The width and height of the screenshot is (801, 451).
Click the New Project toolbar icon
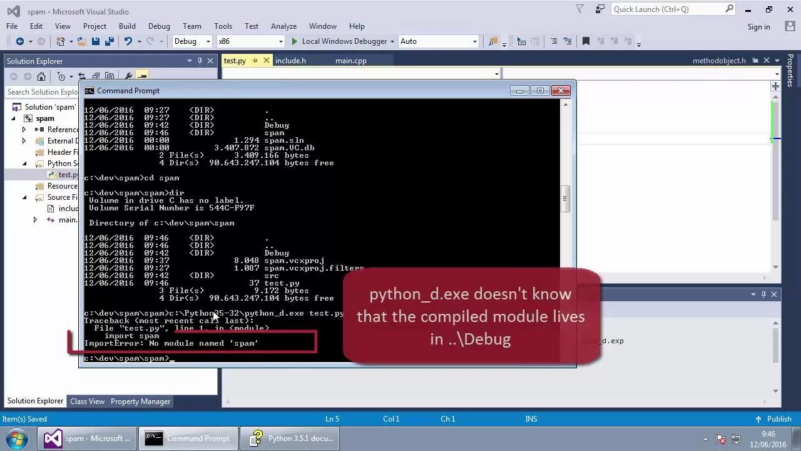(61, 41)
